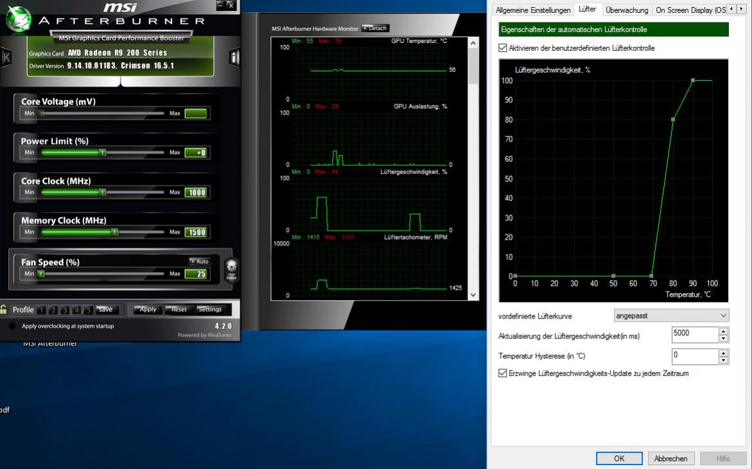Click the AMD Radeon R9 200 Series text
The image size is (752, 469).
pyautogui.click(x=118, y=53)
